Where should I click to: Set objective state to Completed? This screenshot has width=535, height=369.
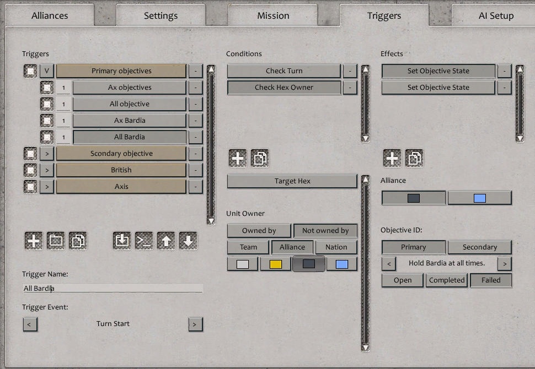[x=447, y=280]
